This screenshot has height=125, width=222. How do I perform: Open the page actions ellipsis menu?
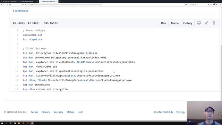(190, 5)
